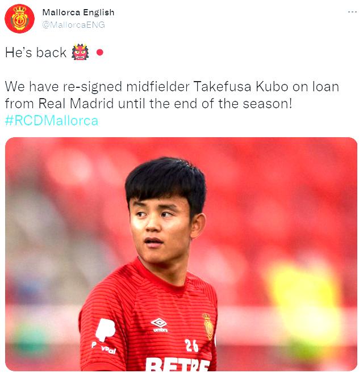Click the red circle emoji
The width and height of the screenshot is (359, 373).
tap(100, 52)
